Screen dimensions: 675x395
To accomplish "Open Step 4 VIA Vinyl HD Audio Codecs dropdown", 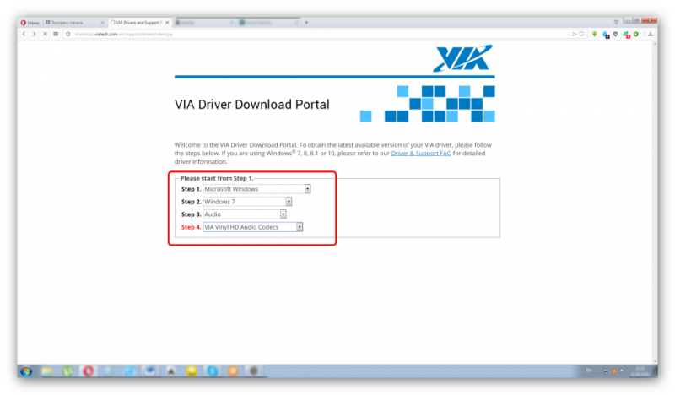I will tap(252, 227).
